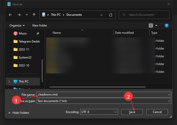Open the Telegram Desktop folder
Screen dimensions: 177x125
(29, 41)
